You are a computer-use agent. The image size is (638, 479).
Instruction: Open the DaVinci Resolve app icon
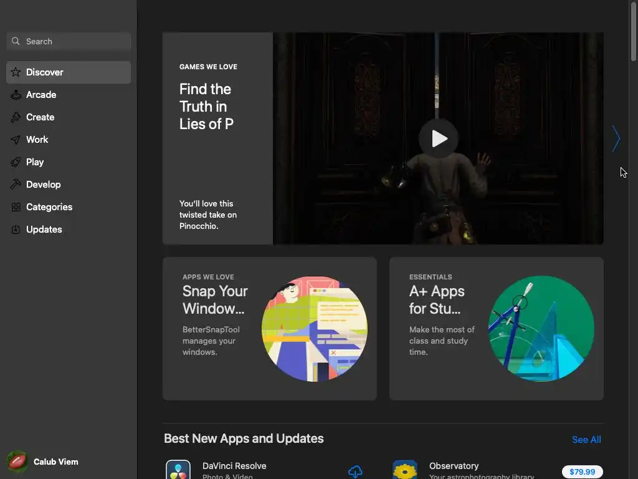178,470
